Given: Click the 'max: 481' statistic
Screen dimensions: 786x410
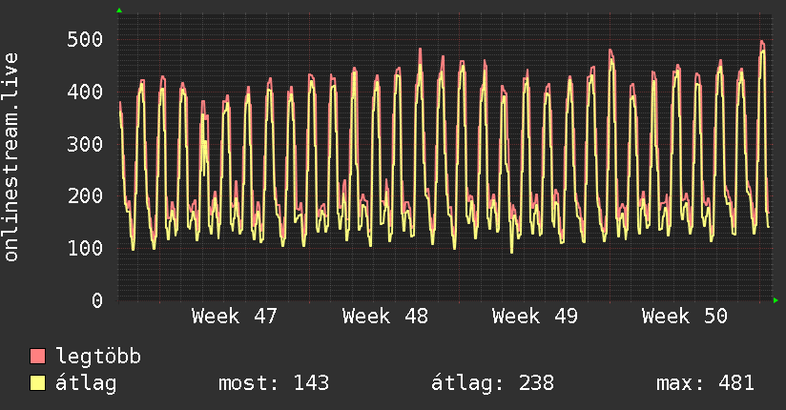Looking at the screenshot, I should 705,383.
